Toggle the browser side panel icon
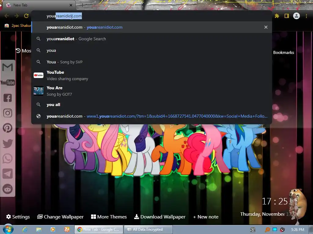Screen dimensions: 313x234 coord(287,16)
